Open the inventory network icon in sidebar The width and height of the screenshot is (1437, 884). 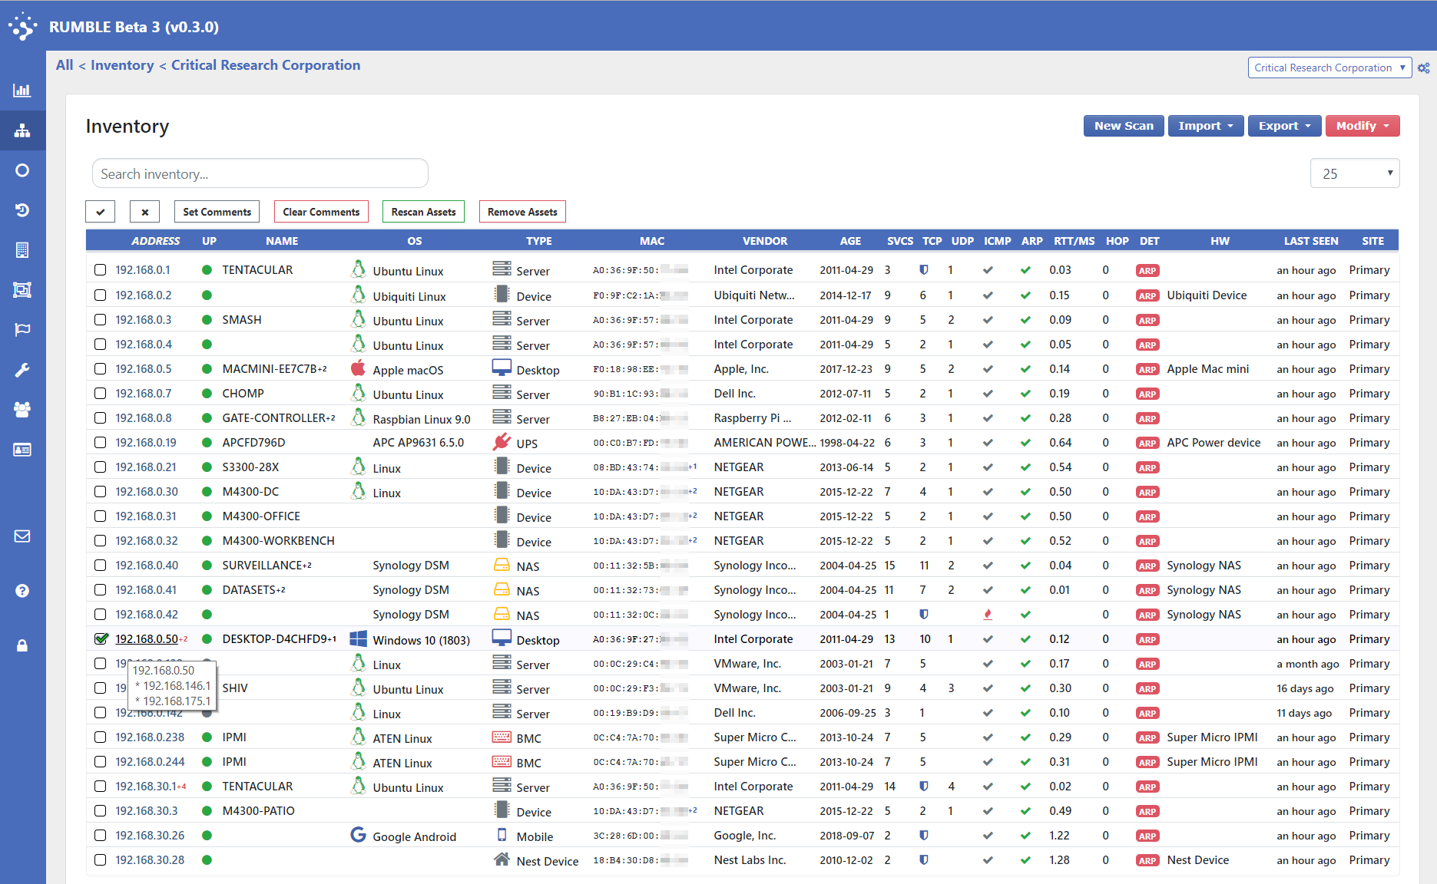pyautogui.click(x=22, y=130)
